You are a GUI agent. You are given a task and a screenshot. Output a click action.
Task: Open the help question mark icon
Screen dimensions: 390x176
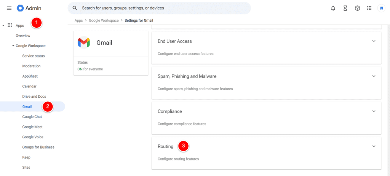357,8
